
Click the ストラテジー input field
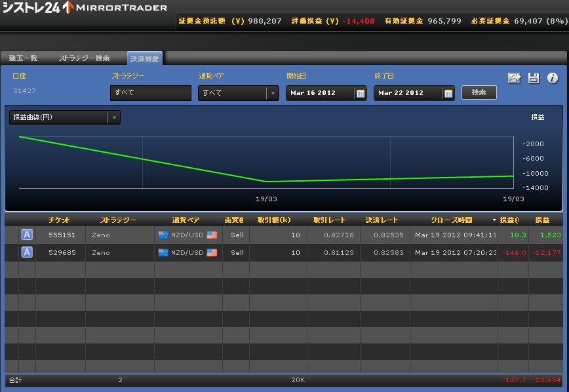150,93
